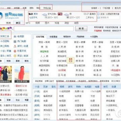
Task: Click the 手机必备 top link
Action: coord(47,8)
